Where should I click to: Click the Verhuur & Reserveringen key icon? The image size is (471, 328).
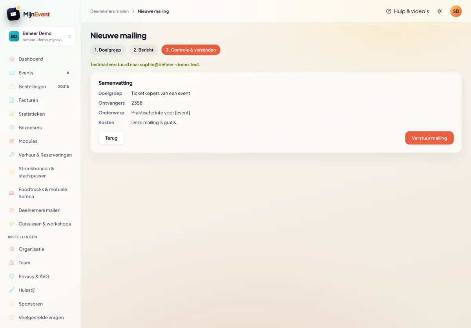pos(12,155)
